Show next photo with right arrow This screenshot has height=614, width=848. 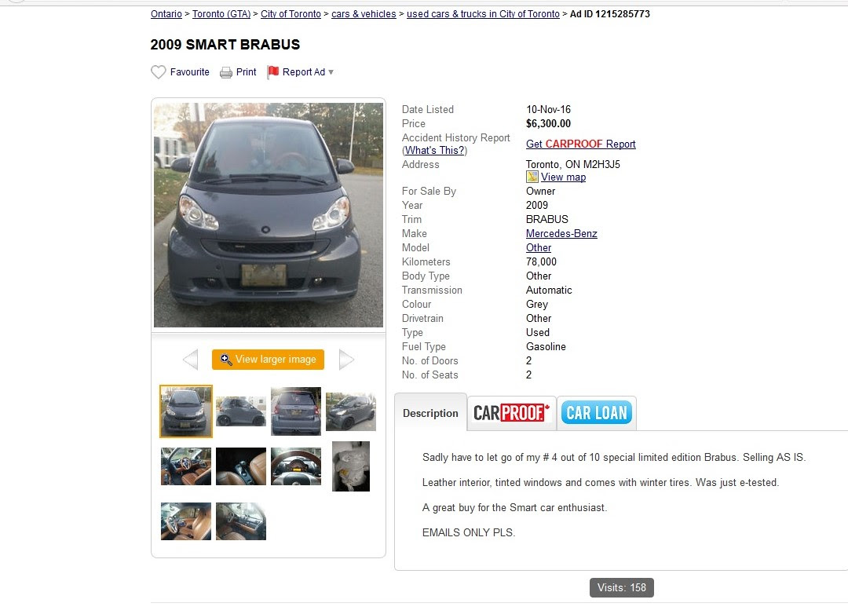coord(346,359)
